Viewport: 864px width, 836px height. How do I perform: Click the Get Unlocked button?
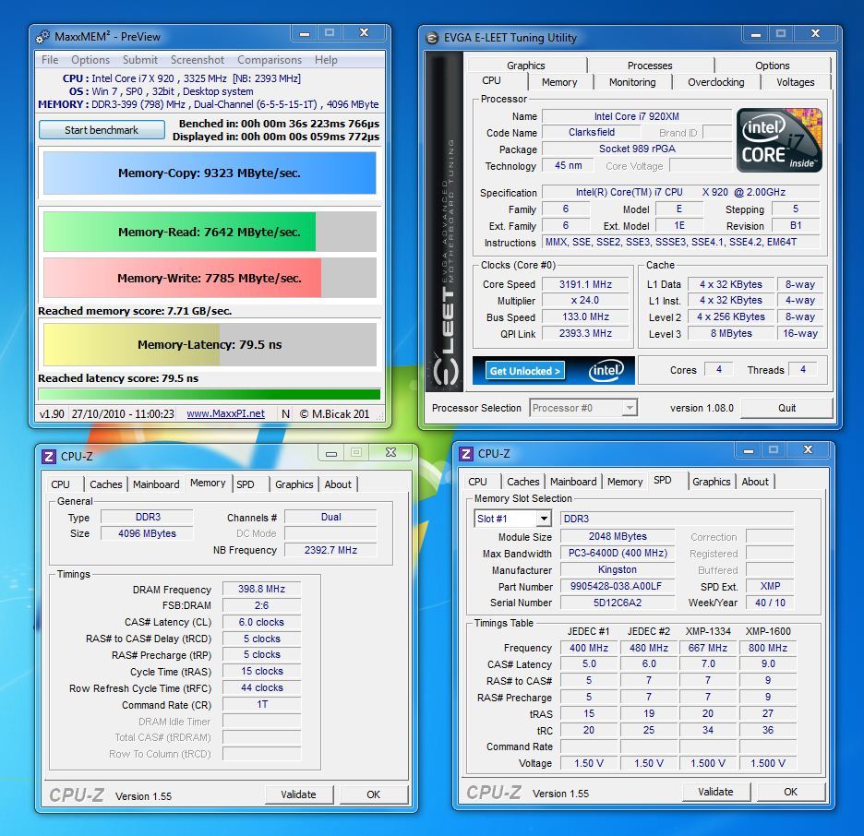coord(524,371)
